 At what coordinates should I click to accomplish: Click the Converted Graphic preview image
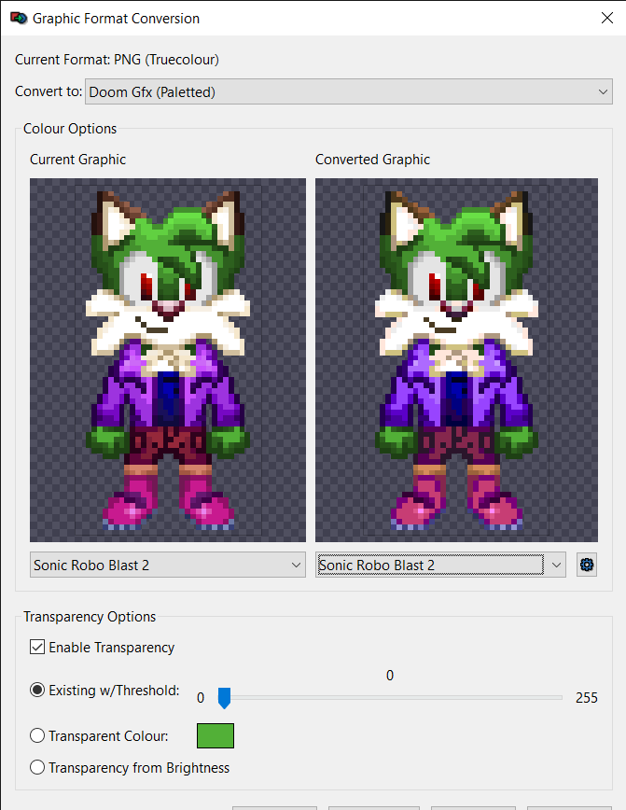click(x=456, y=360)
